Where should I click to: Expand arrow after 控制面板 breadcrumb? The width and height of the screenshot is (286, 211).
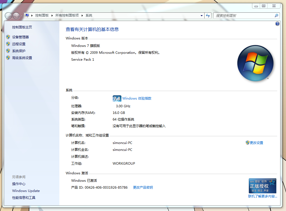coord(52,15)
